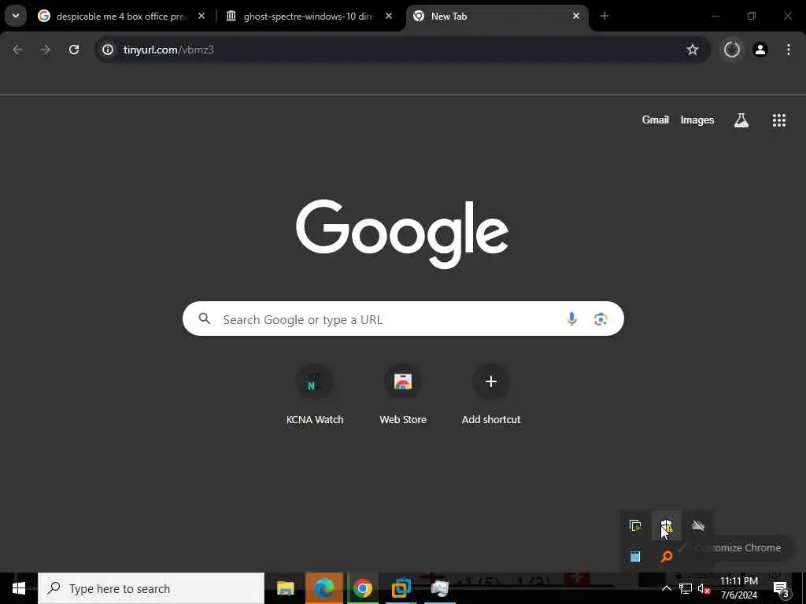806x604 pixels.
Task: Open the Web Store shortcut
Action: pos(403,395)
